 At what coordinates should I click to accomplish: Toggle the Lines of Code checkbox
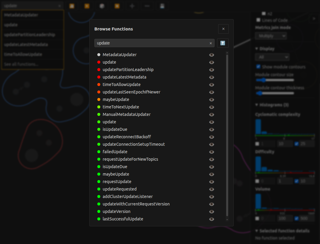tap(259, 20)
